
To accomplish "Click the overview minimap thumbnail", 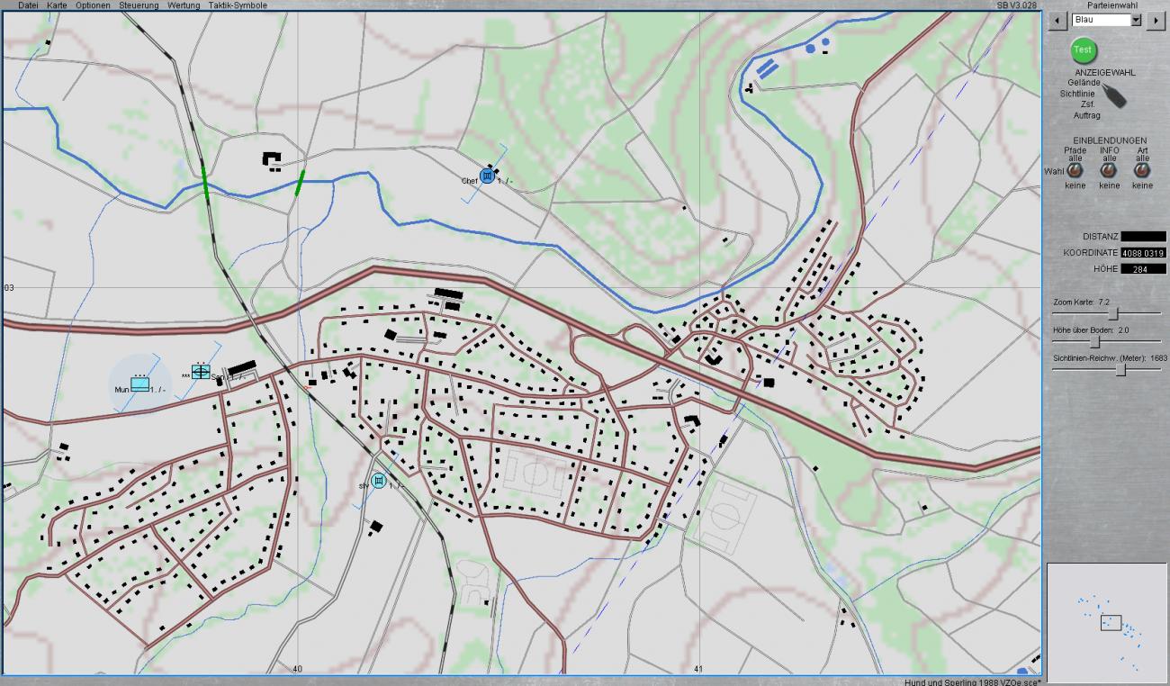I will point(1106,622).
